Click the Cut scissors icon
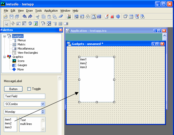Viewport: 174px width, 135px height. coord(38,17)
